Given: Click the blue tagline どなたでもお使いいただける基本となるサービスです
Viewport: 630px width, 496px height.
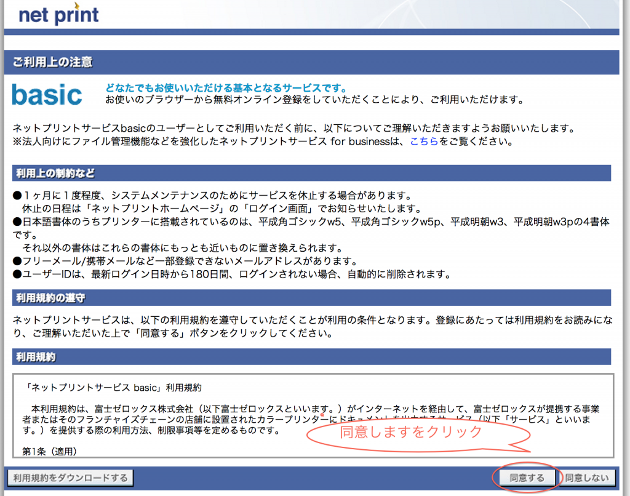Looking at the screenshot, I should [226, 87].
